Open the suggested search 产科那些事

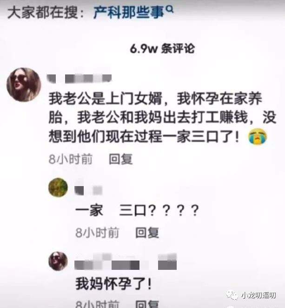coord(129,13)
